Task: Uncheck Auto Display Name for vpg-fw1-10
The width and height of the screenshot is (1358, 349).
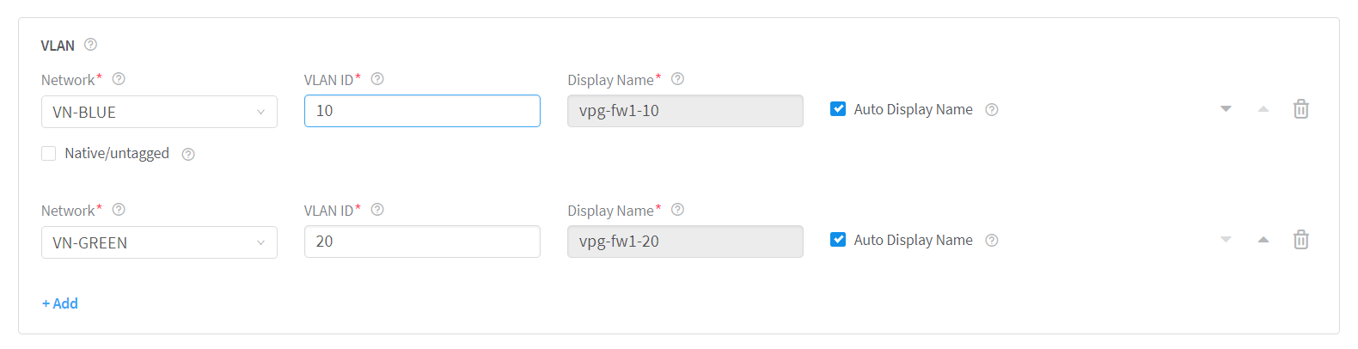Action: click(x=838, y=109)
